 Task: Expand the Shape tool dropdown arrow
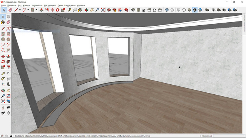36,10
